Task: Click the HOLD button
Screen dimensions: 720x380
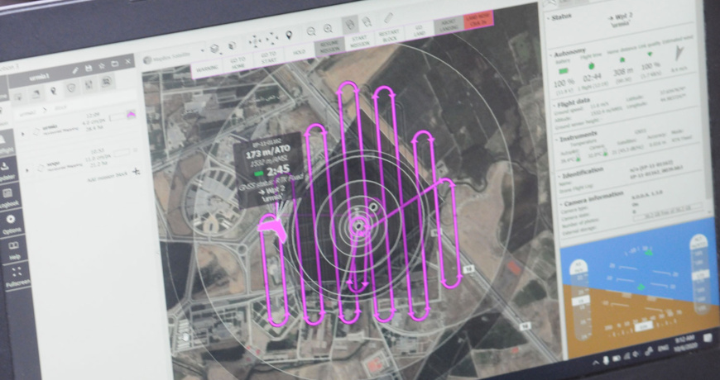Action: (299, 51)
